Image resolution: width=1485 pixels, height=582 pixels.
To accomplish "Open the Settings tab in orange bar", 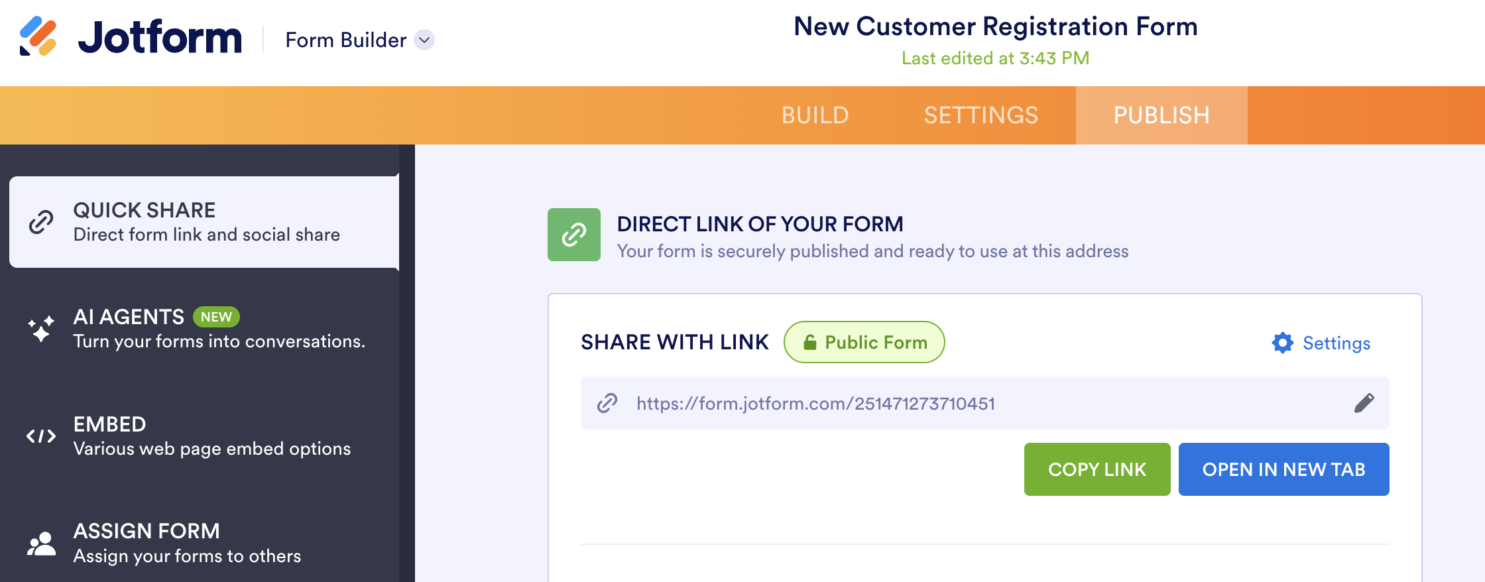I will [980, 115].
